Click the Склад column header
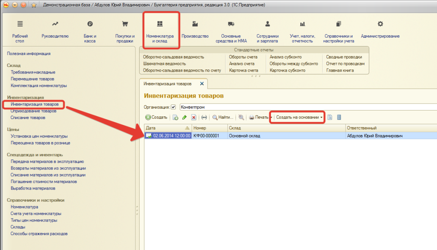The width and height of the screenshot is (437, 250). tap(286, 128)
